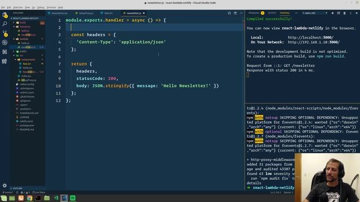Open the Selection menu
The image size is (360, 202).
tap(17, 7)
